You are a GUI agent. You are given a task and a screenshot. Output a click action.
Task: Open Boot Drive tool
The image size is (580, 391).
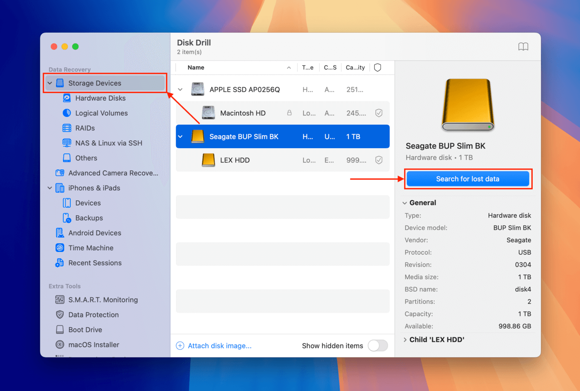point(85,330)
